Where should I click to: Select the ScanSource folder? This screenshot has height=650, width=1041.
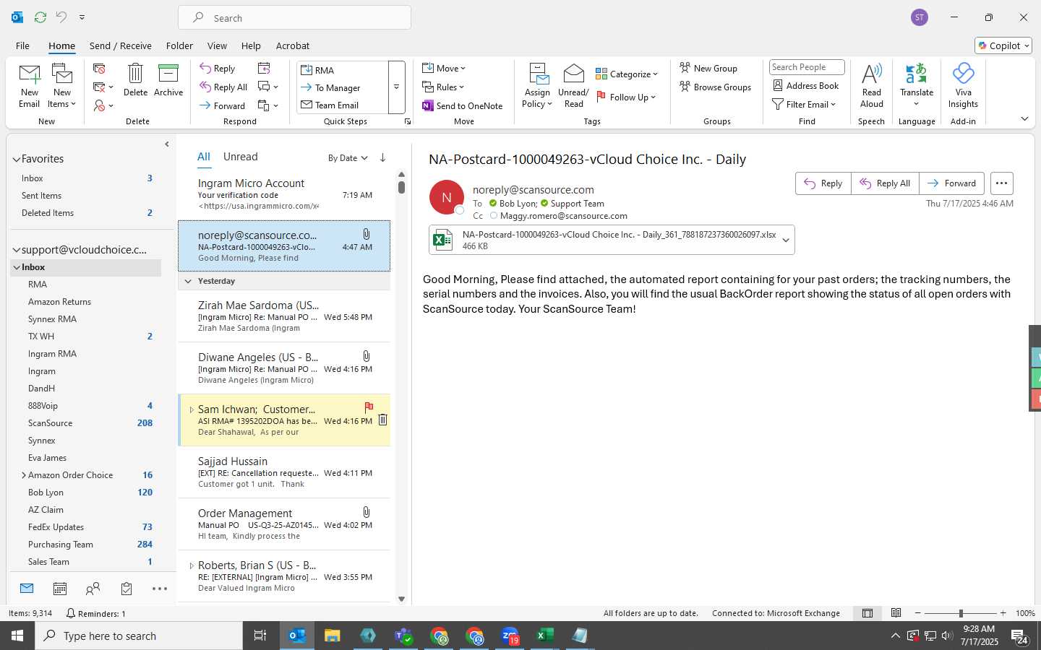86,423
